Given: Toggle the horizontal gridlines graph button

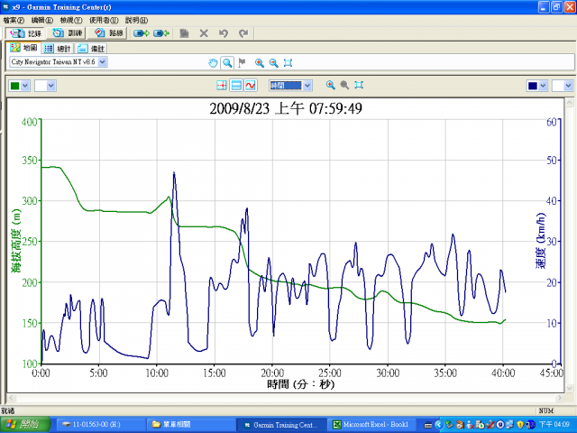Looking at the screenshot, I should pos(236,86).
